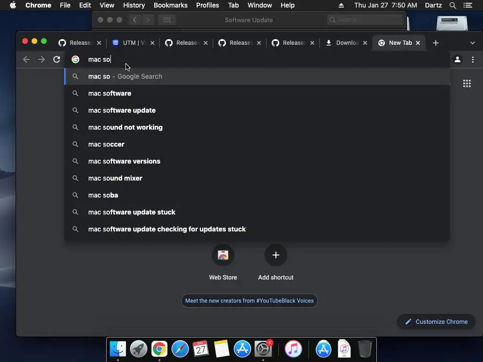The image size is (483, 362).
Task: Open the File menu
Action: coord(65,5)
